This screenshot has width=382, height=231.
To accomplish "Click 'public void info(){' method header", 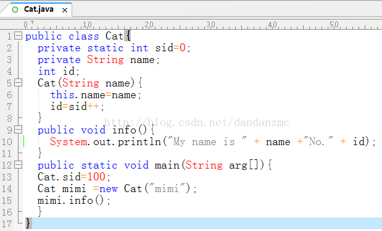I will pos(96,130).
